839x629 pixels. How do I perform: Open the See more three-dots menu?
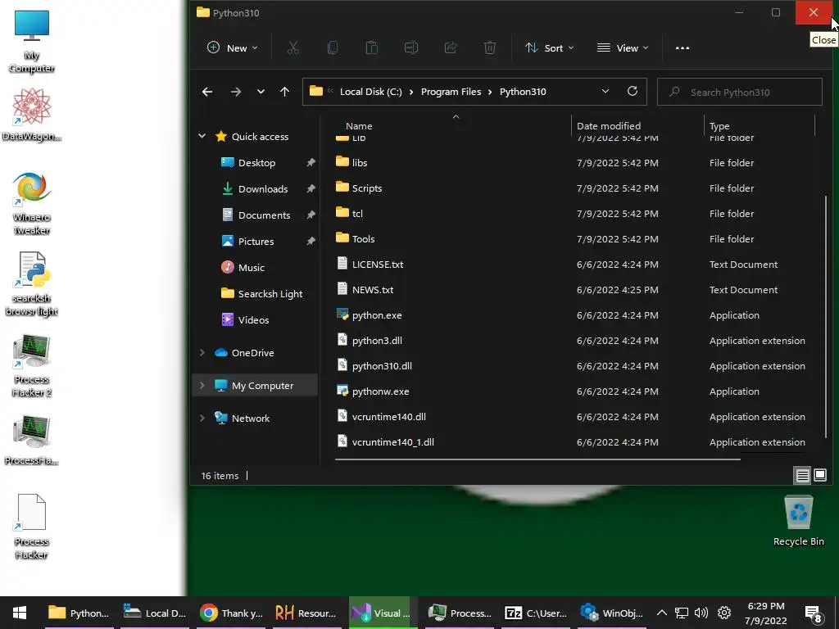683,48
